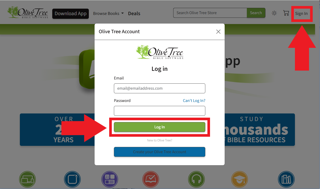320x189 pixels.
Task: Click Create your Olive Tree Account button
Action: coord(160,152)
